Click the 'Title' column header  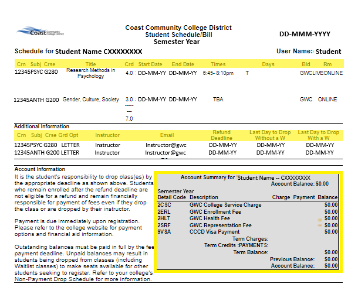click(x=90, y=64)
